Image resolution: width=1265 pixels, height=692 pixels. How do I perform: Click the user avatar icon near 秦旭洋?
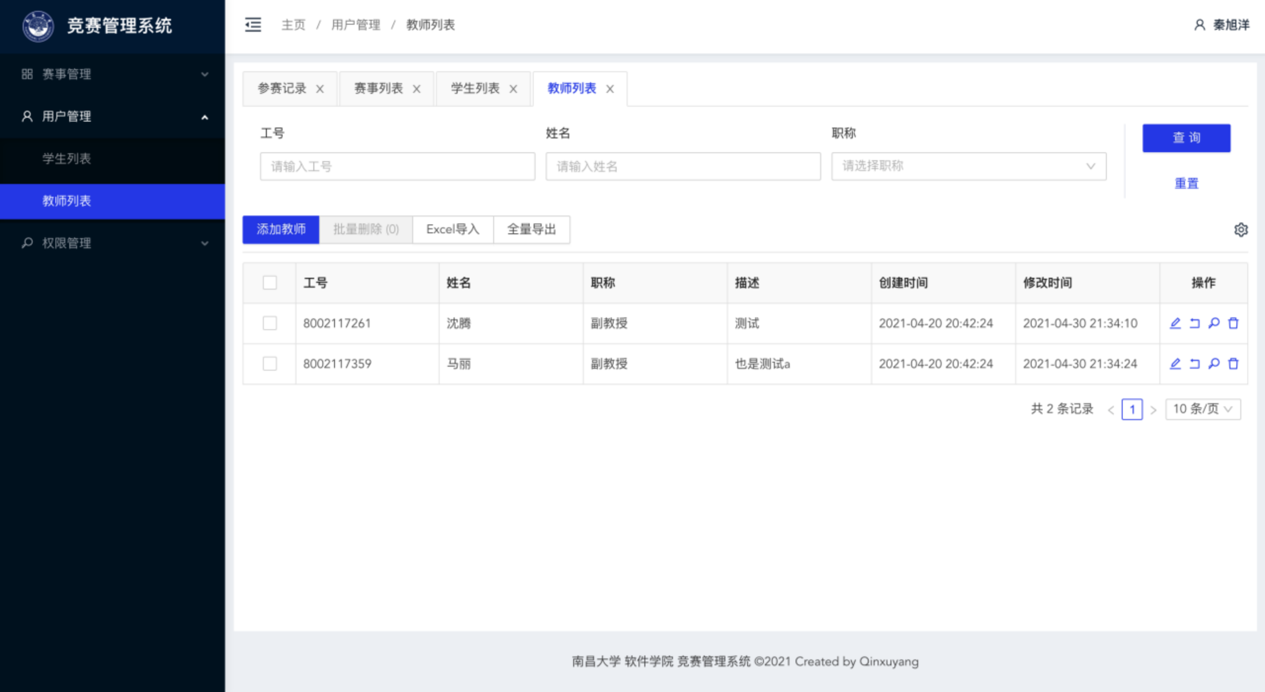(x=1199, y=25)
